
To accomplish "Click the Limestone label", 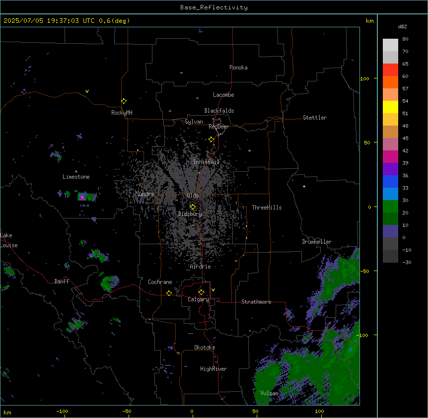I will coord(76,177).
